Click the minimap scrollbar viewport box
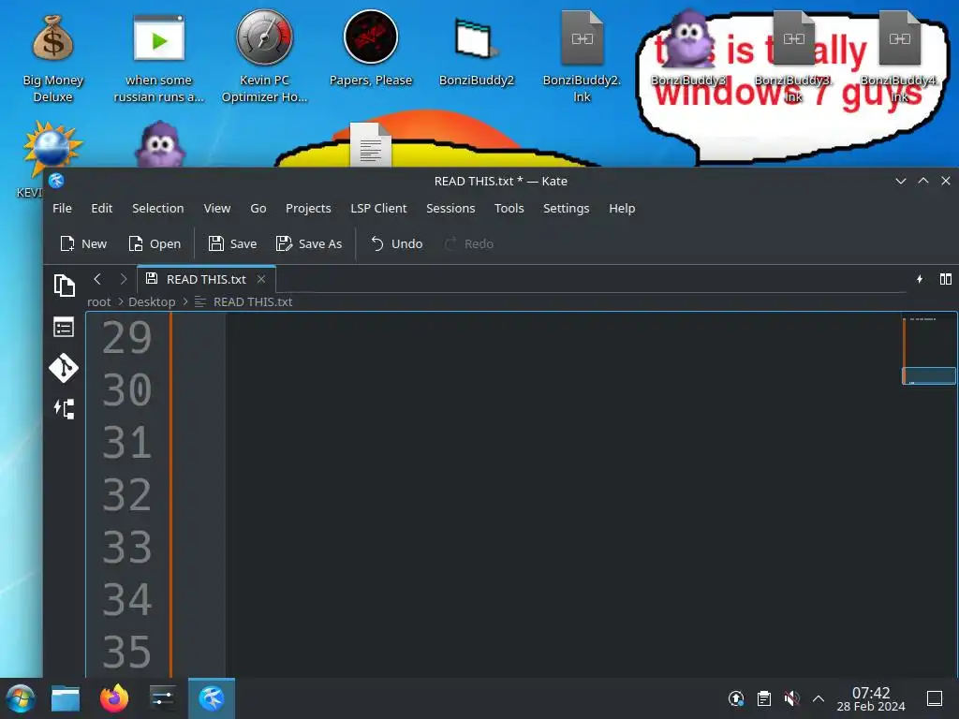959x719 pixels. pyautogui.click(x=928, y=375)
